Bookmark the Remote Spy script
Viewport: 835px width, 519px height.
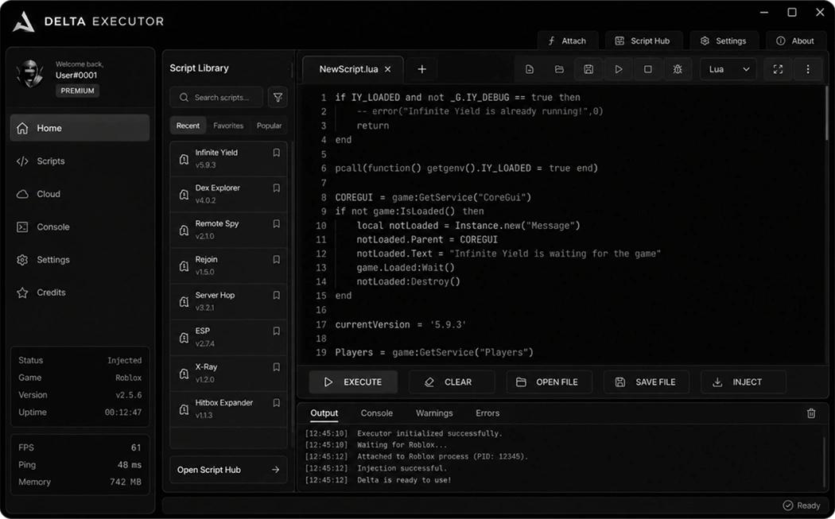pos(277,224)
